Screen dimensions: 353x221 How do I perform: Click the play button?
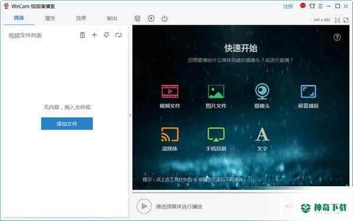144,206
